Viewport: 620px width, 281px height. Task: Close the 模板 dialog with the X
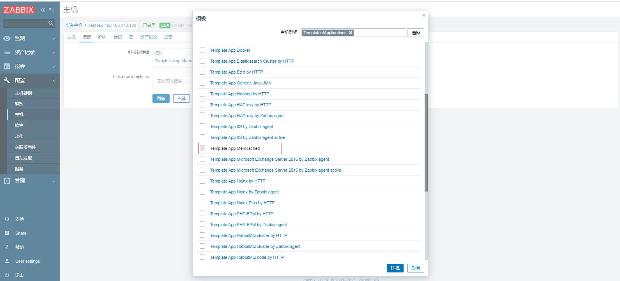coord(423,15)
